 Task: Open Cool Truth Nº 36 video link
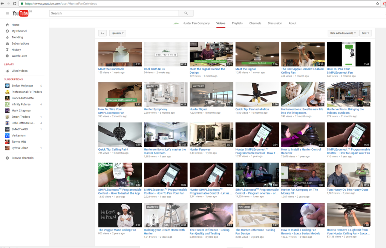155,69
